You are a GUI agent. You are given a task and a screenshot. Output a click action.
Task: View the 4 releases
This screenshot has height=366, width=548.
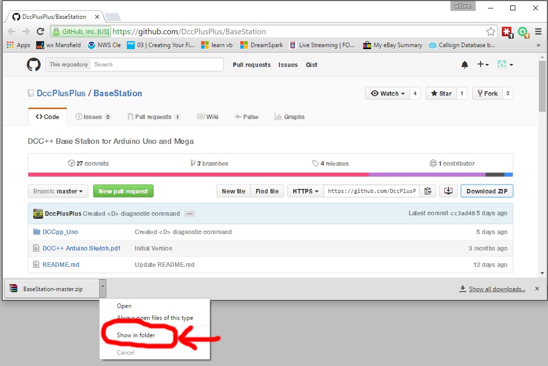tap(330, 163)
